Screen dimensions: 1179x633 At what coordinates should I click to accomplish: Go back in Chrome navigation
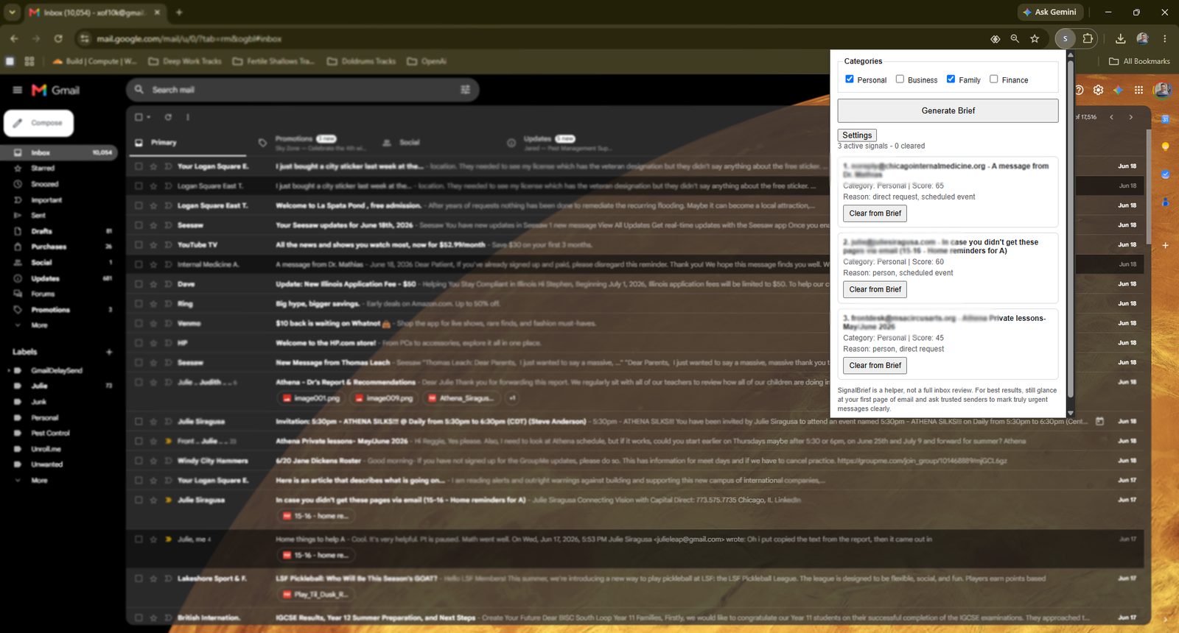click(x=14, y=38)
